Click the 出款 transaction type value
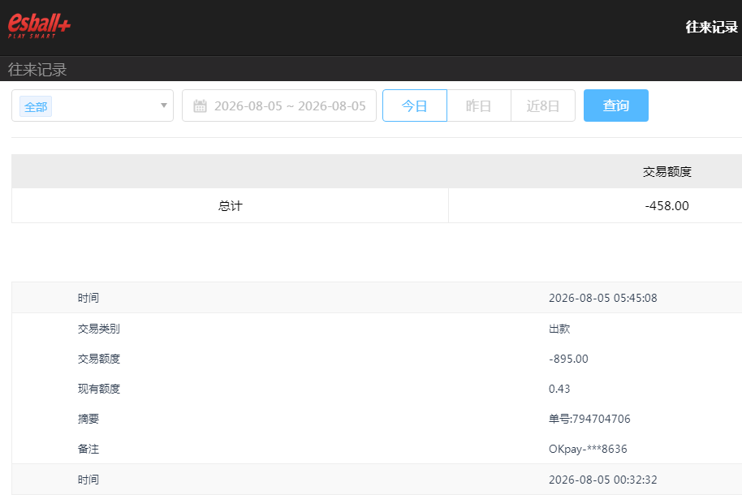 pyautogui.click(x=559, y=329)
